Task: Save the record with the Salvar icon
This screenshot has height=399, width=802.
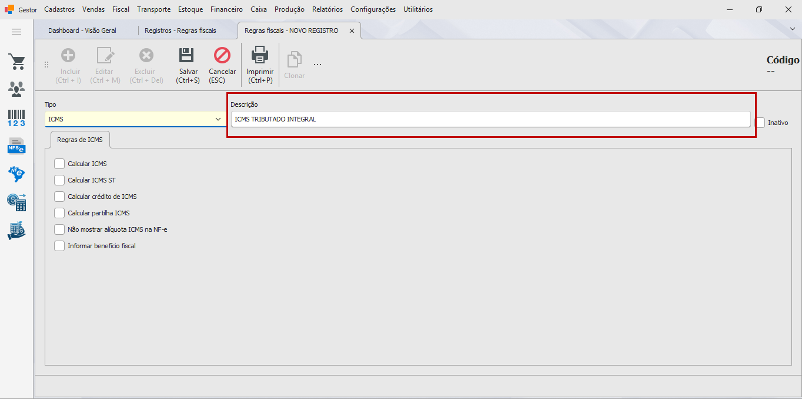Action: [x=187, y=56]
